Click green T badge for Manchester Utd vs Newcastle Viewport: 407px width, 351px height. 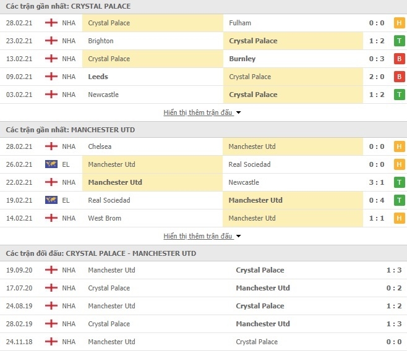tap(399, 182)
